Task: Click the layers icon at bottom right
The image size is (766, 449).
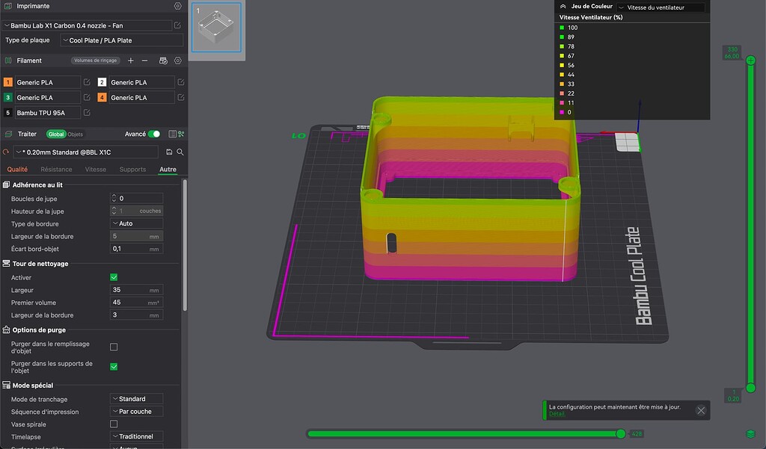Action: [x=751, y=434]
